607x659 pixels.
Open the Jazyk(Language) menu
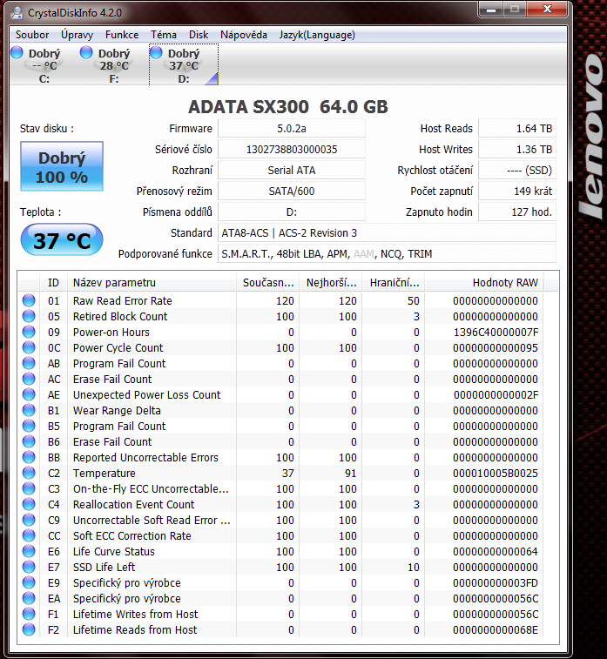coord(317,35)
